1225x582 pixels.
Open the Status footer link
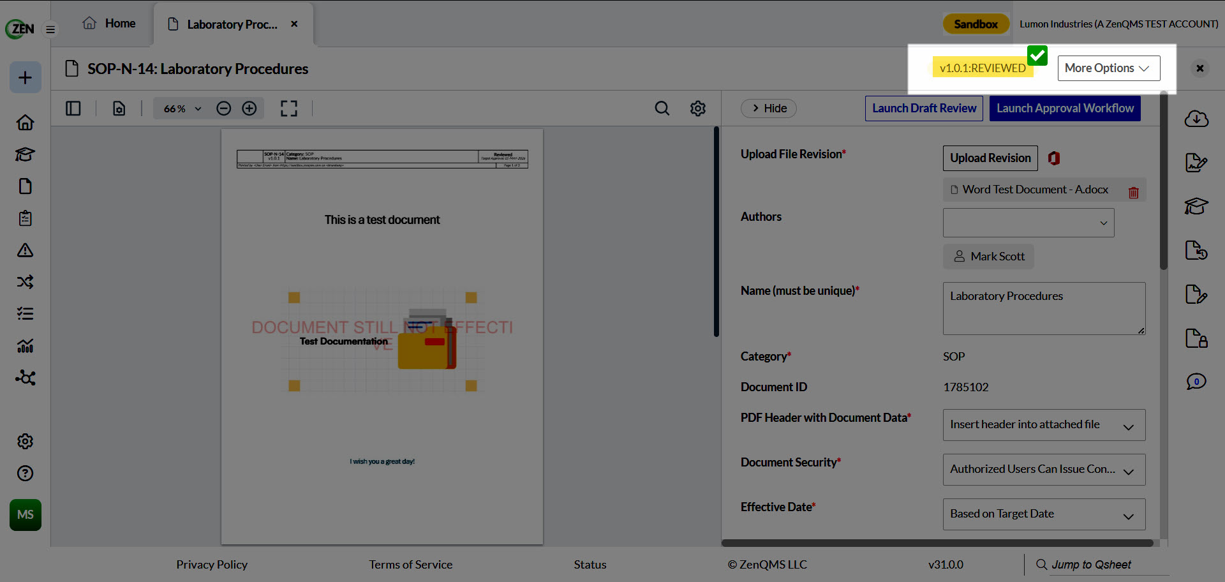coord(590,565)
